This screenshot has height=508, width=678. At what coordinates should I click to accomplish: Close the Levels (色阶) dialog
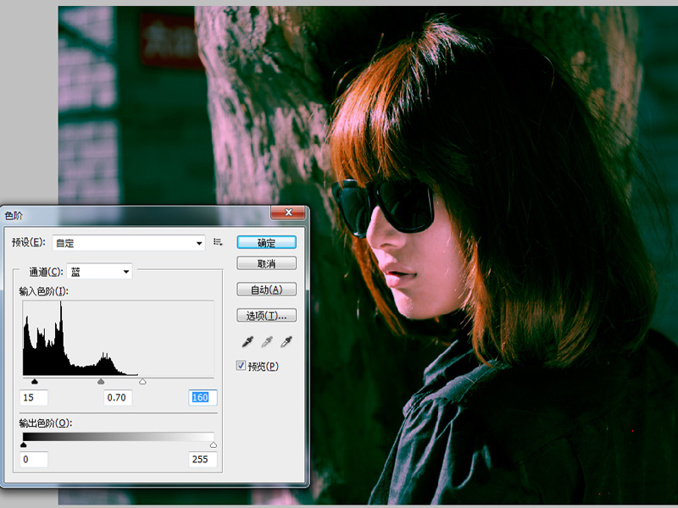click(x=287, y=214)
